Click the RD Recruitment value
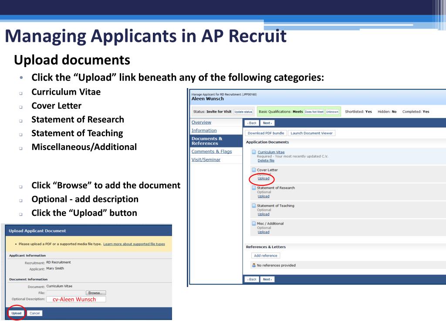 (x=59, y=262)
